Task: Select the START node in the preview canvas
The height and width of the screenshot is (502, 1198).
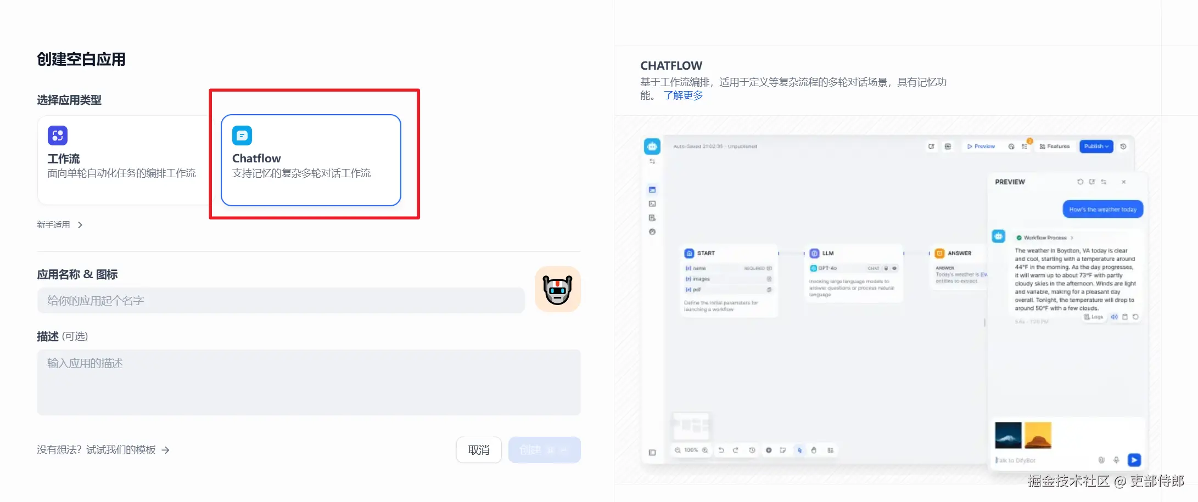Action: point(729,280)
